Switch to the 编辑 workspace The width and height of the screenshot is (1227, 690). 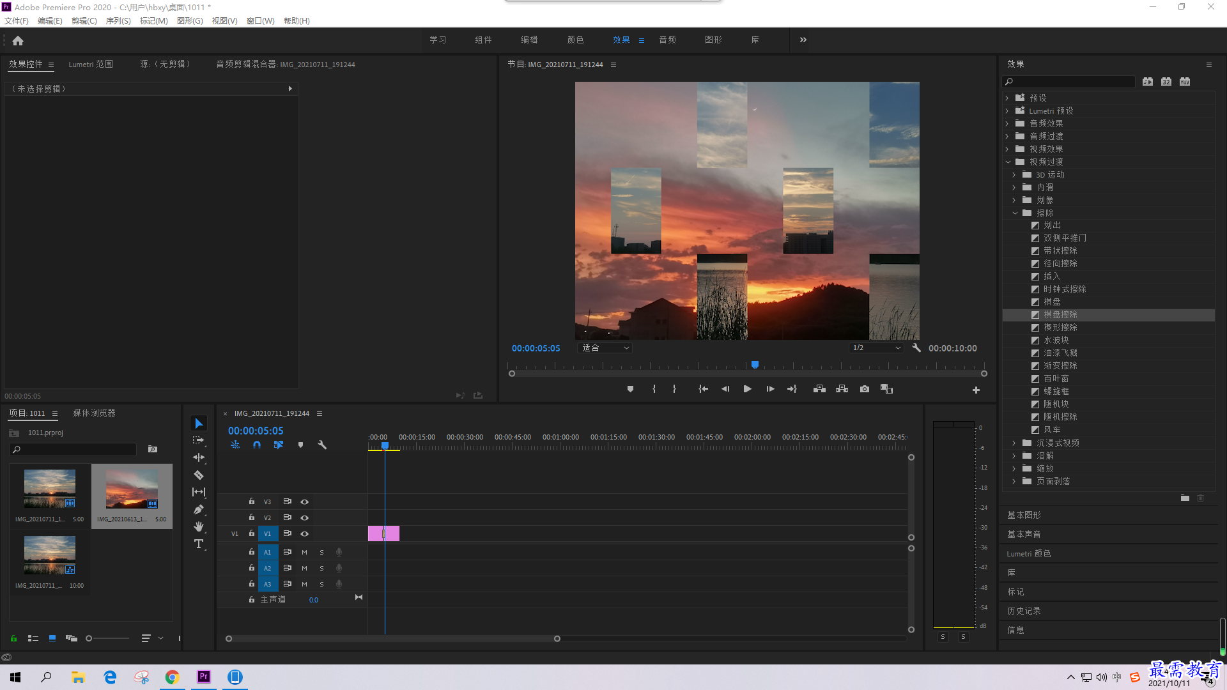click(x=529, y=40)
